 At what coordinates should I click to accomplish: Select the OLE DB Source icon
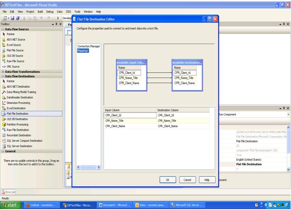(x=4, y=56)
